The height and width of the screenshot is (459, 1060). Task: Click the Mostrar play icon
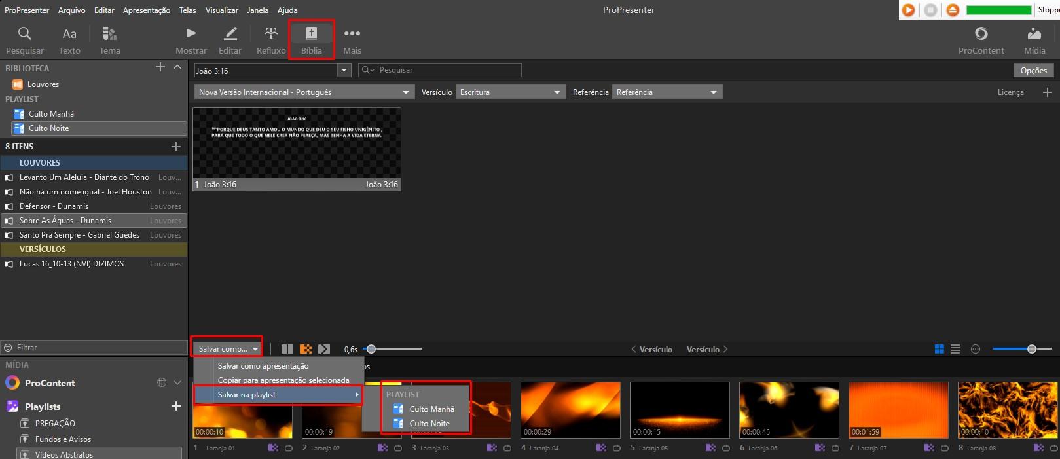(191, 33)
